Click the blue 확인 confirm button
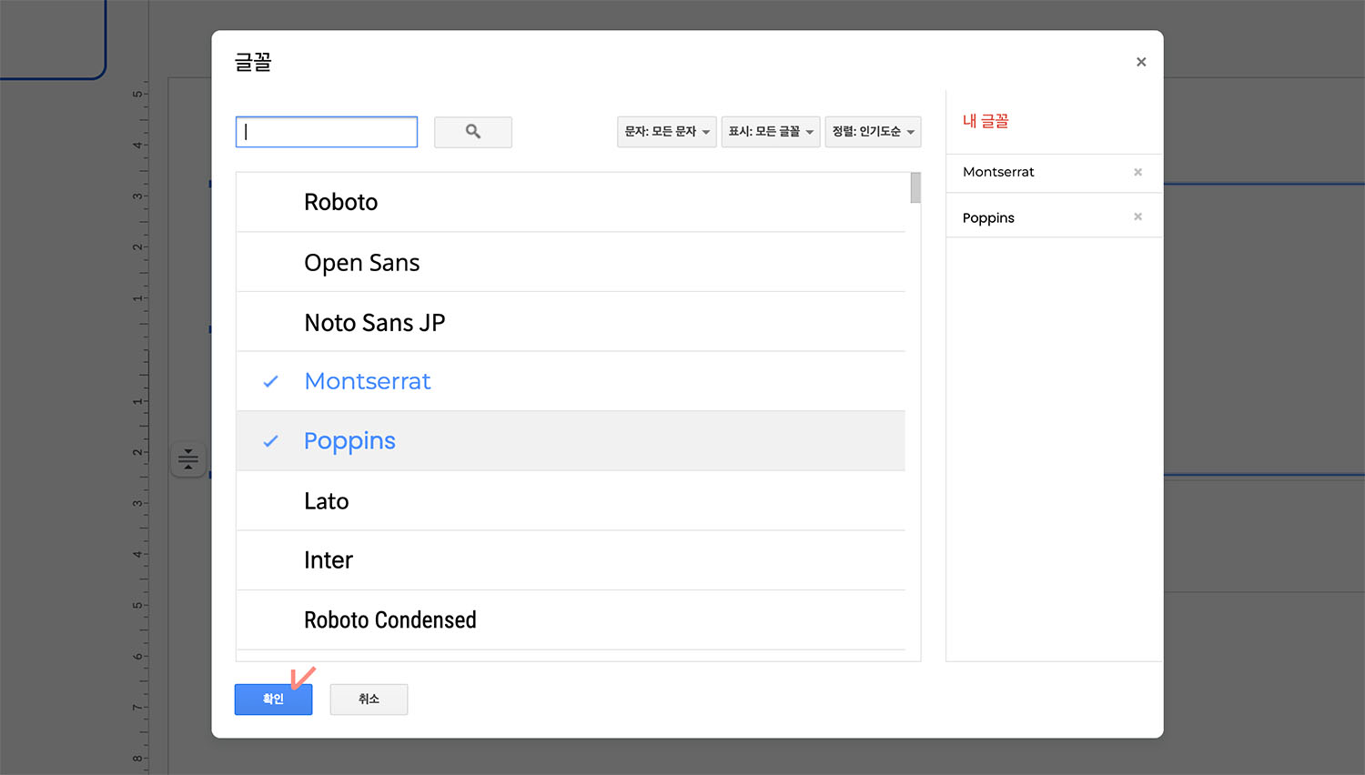The height and width of the screenshot is (775, 1365). [273, 700]
